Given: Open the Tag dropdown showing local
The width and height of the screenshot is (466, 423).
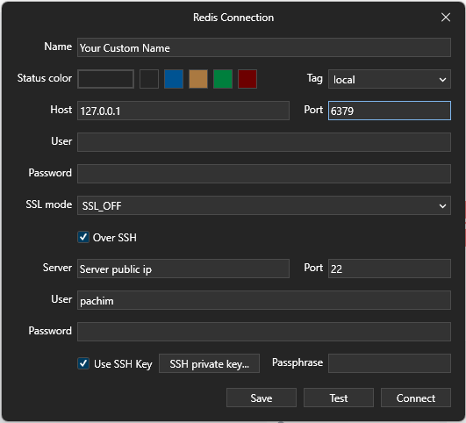Looking at the screenshot, I should coord(390,79).
